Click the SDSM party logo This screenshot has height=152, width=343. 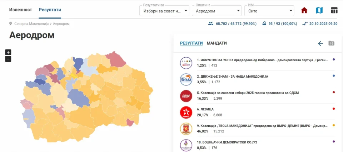tap(186, 96)
